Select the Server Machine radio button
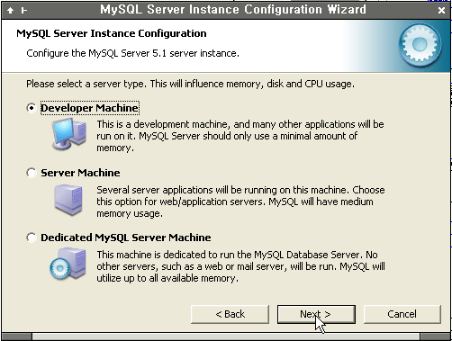This screenshot has width=452, height=341. (x=32, y=173)
